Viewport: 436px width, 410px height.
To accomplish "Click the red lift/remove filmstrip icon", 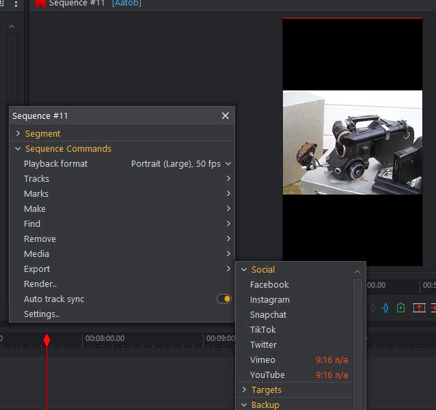I will pos(419,307).
